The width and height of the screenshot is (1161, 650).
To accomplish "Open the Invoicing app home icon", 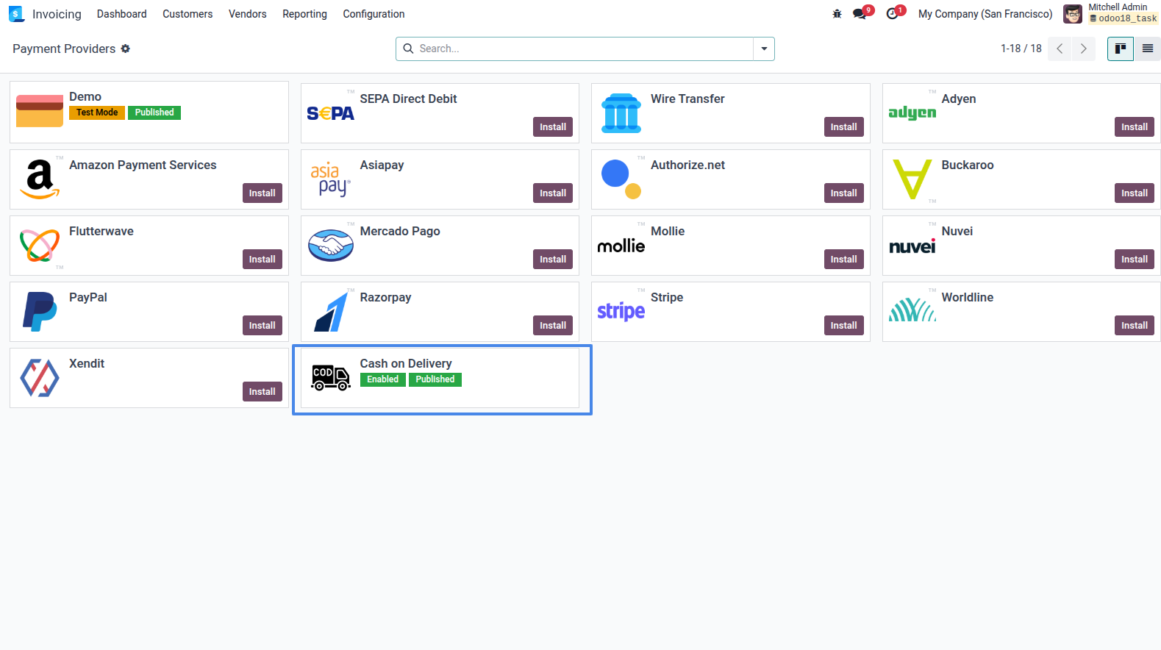I will point(16,14).
